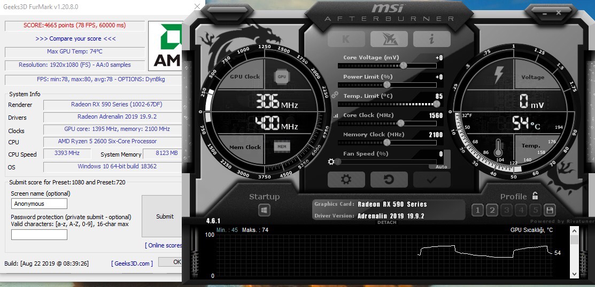This screenshot has width=595, height=287.
Task: Click Max GPU Temp: 74°C field
Action: [75, 51]
